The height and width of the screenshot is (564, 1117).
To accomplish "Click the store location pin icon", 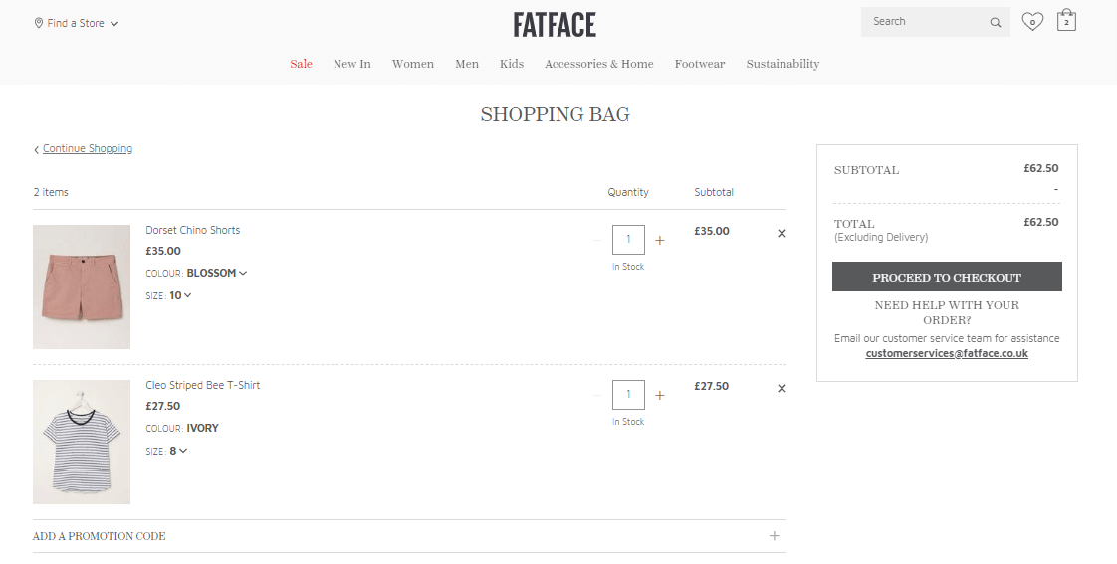I will coord(39,23).
